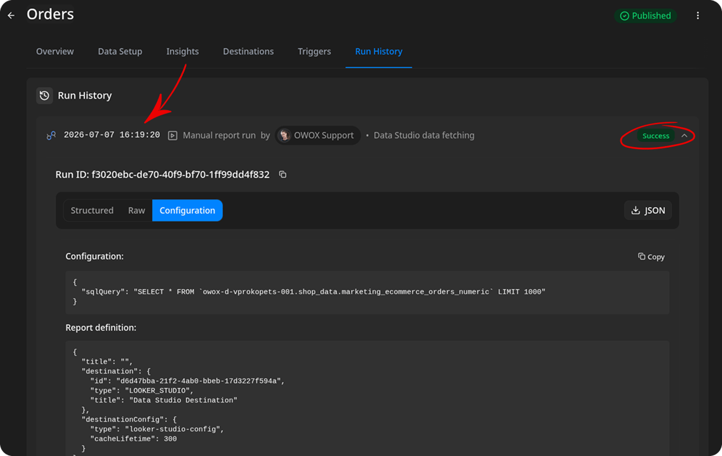The width and height of the screenshot is (722, 456).
Task: Click the Report definition heading
Action: pyautogui.click(x=101, y=328)
